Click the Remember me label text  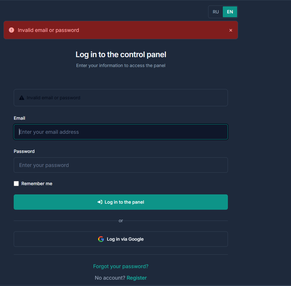point(37,184)
